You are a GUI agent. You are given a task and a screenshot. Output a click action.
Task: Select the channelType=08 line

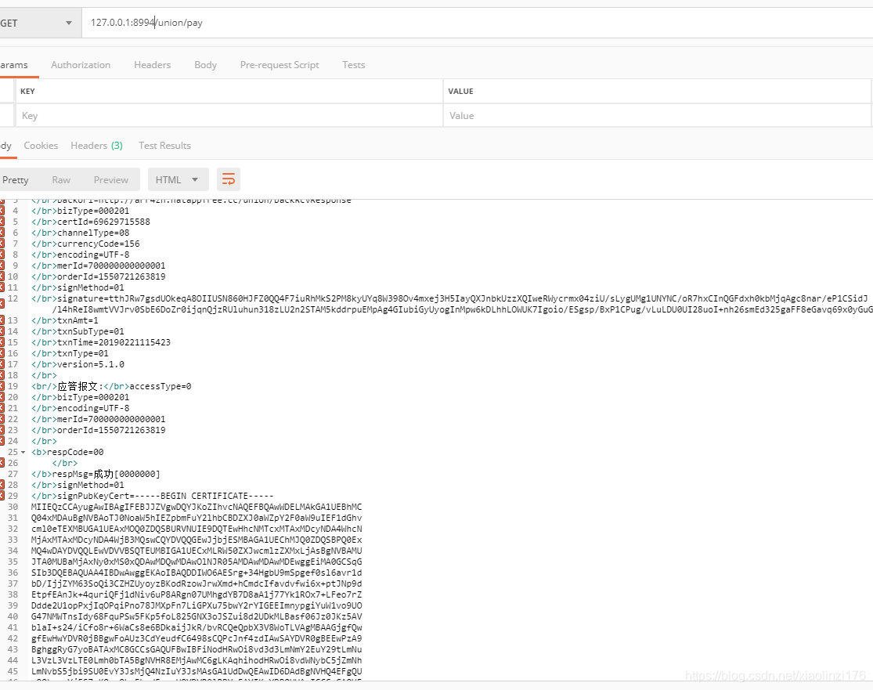pyautogui.click(x=80, y=233)
